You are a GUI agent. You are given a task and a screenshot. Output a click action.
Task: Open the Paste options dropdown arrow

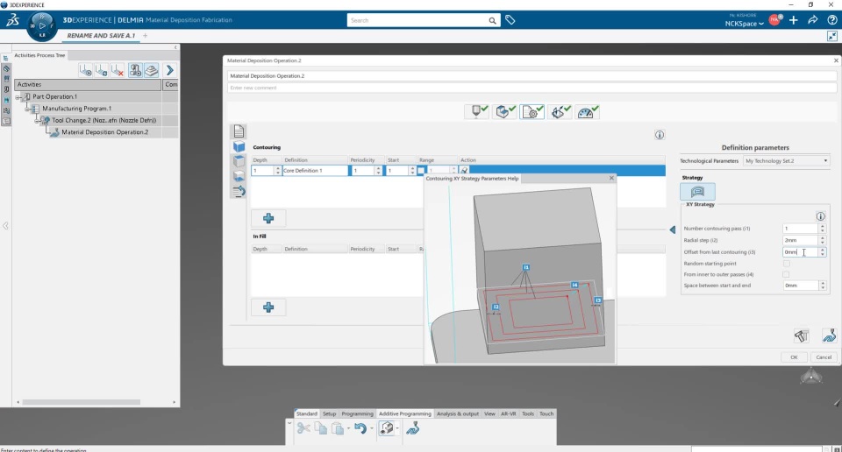click(x=348, y=428)
